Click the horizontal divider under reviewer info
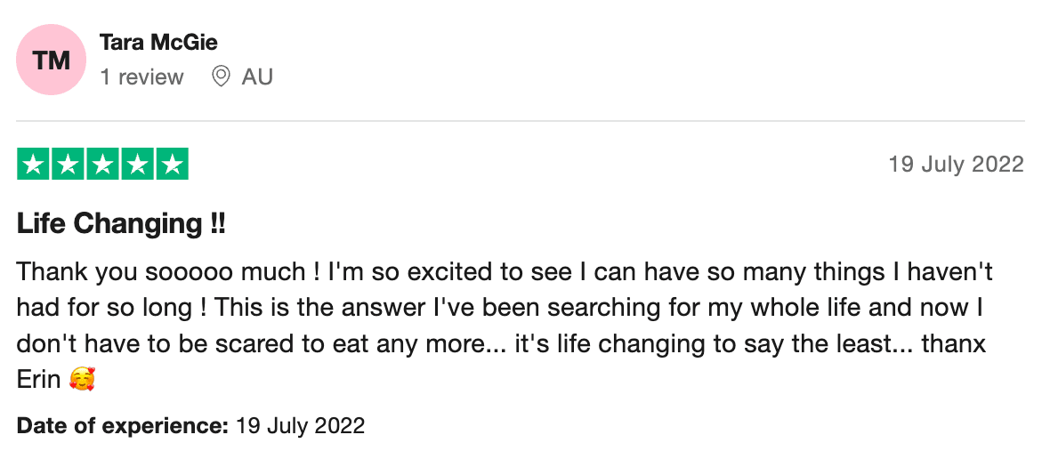The width and height of the screenshot is (1050, 459). pyautogui.click(x=521, y=121)
